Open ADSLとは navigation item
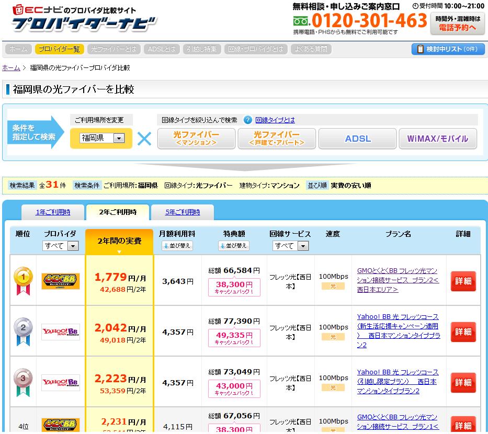 pyautogui.click(x=162, y=49)
